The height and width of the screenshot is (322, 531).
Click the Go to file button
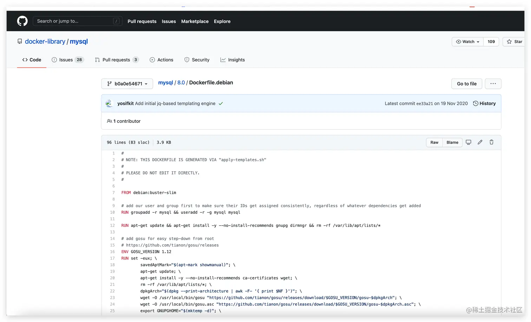coord(467,84)
